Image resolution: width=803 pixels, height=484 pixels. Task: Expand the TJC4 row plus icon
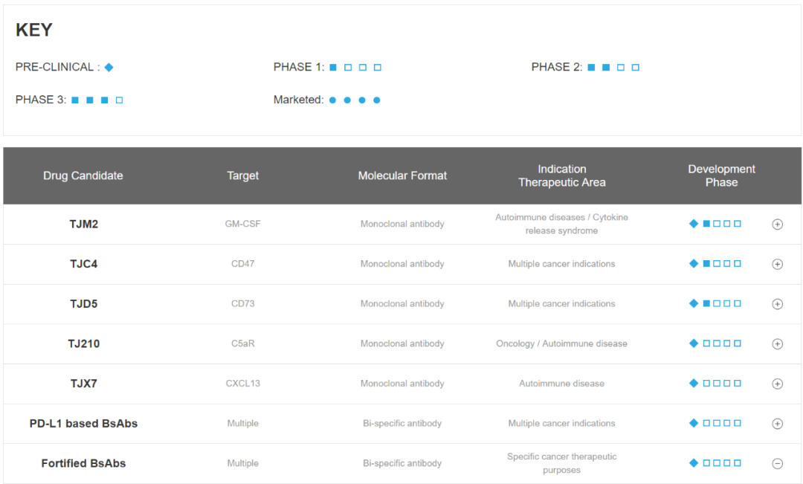pyautogui.click(x=777, y=264)
